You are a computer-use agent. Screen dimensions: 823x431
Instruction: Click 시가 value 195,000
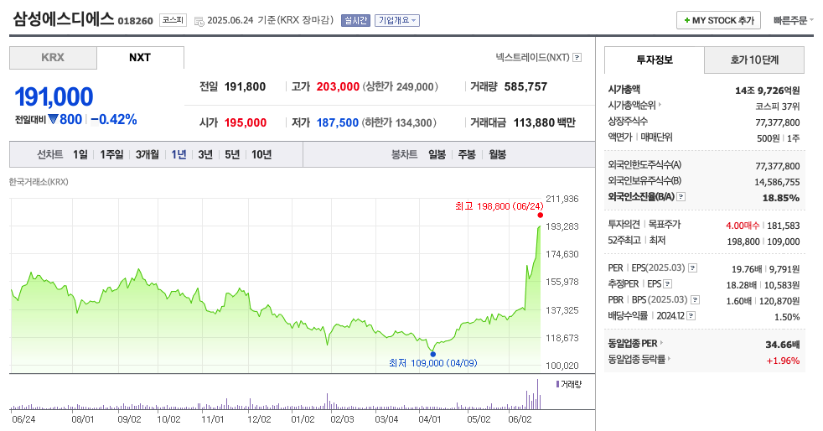246,122
